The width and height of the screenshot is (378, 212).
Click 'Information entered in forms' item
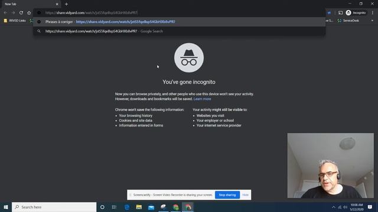pyautogui.click(x=141, y=125)
